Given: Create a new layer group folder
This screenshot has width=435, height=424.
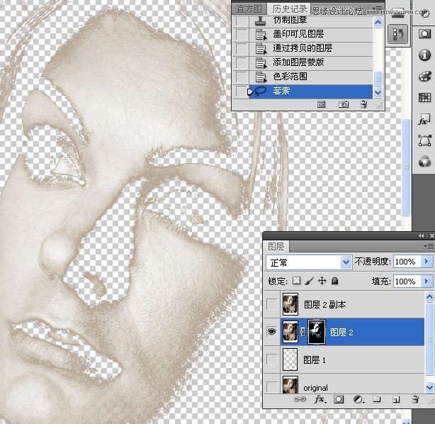Looking at the screenshot, I should click(376, 399).
